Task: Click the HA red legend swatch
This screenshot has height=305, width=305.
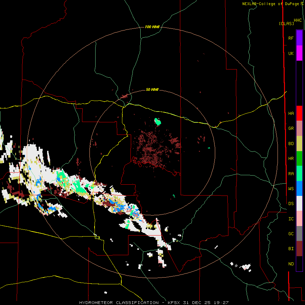Action: [x=299, y=113]
